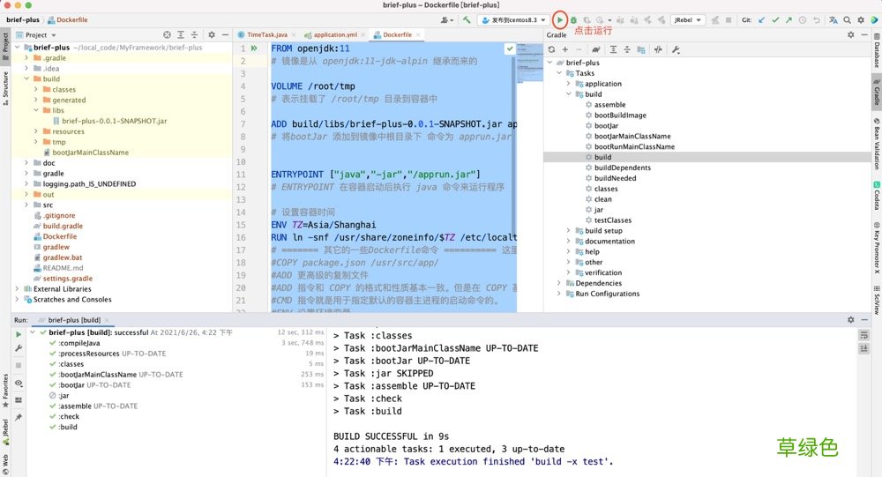Select the assemble task in Gradle panel
Viewport: 882px width, 477px height.
click(609, 105)
